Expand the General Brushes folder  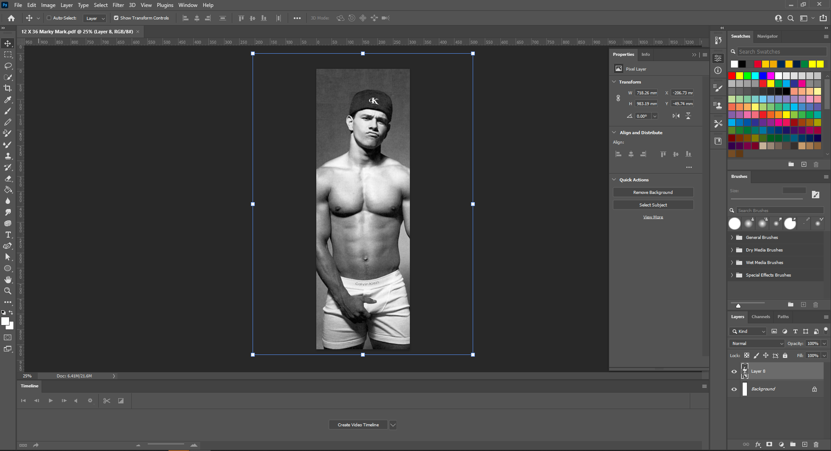coord(732,238)
